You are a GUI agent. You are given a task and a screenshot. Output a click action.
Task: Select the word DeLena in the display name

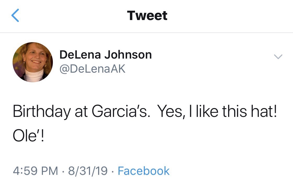pos(80,55)
